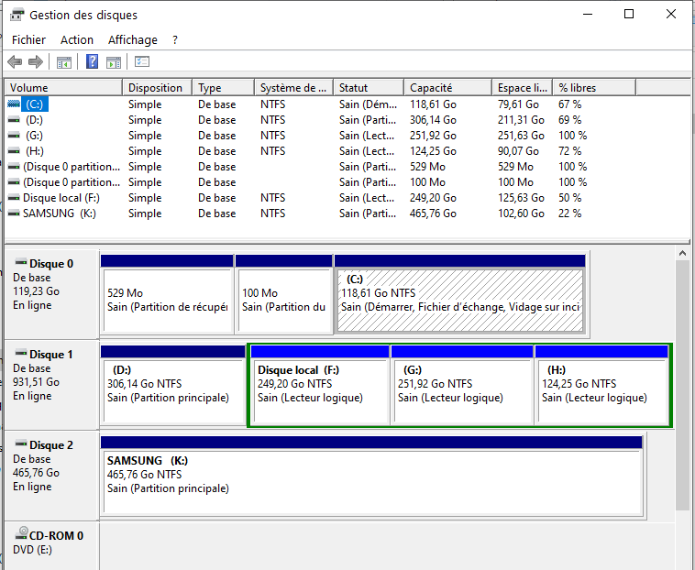
Task: Click the 211,31 Go free space cell
Action: coord(521,120)
